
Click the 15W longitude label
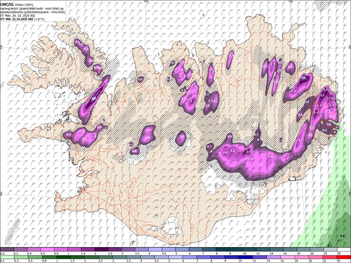(x=290, y=1)
